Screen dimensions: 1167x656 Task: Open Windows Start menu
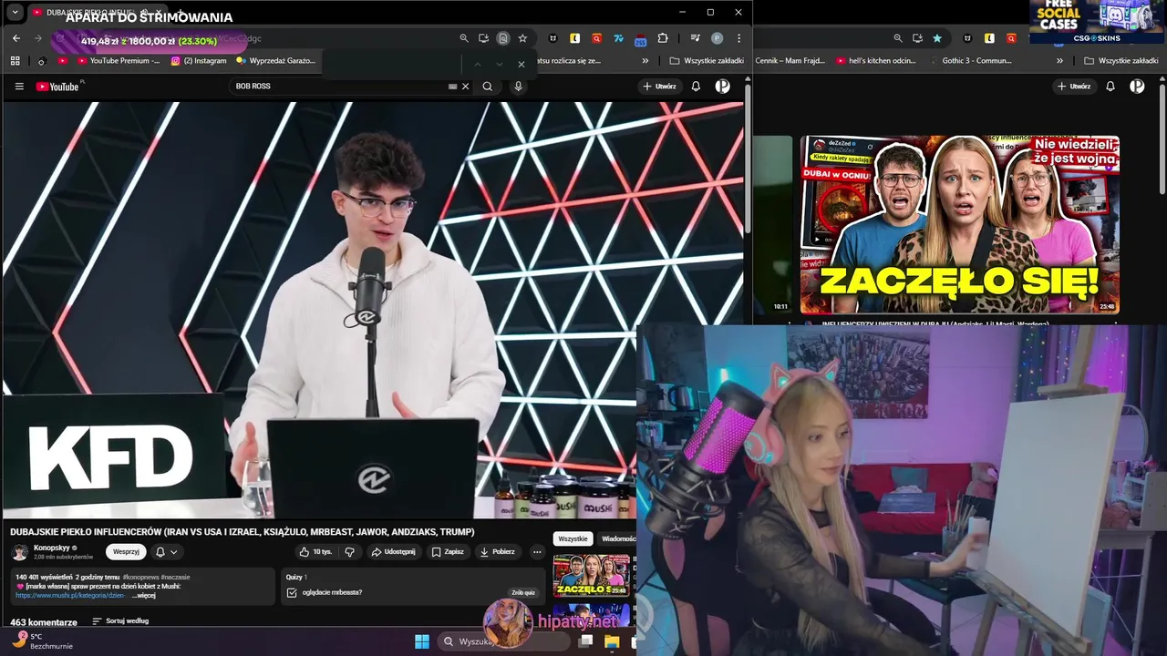(421, 641)
